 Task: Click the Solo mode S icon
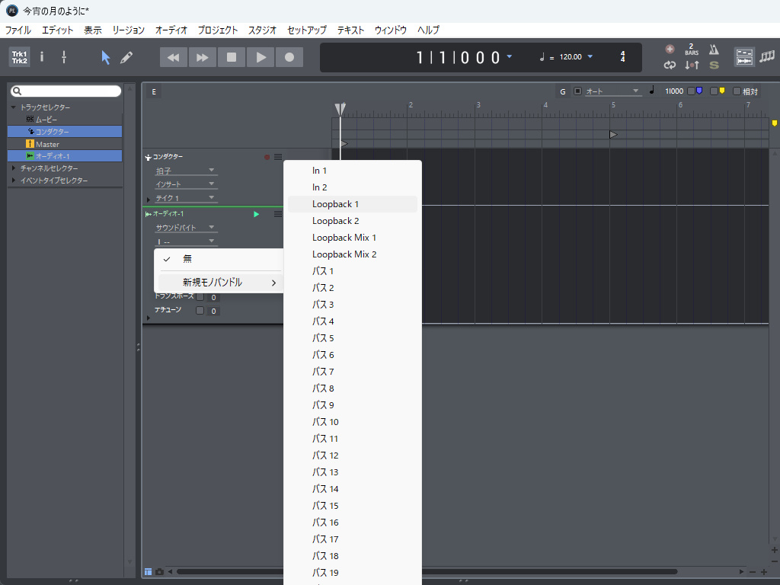click(x=714, y=66)
